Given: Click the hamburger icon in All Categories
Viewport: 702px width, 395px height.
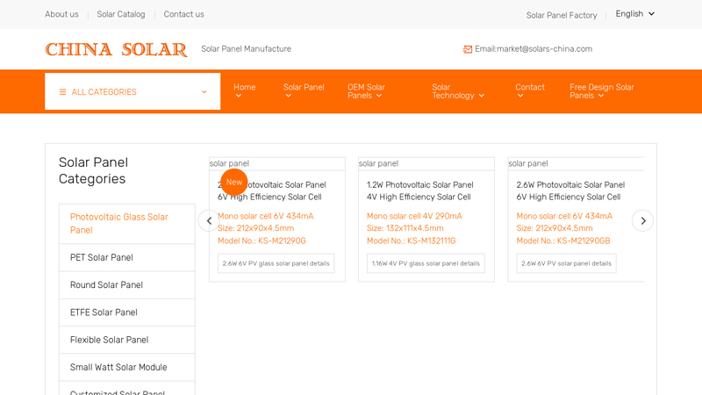Looking at the screenshot, I should (62, 92).
